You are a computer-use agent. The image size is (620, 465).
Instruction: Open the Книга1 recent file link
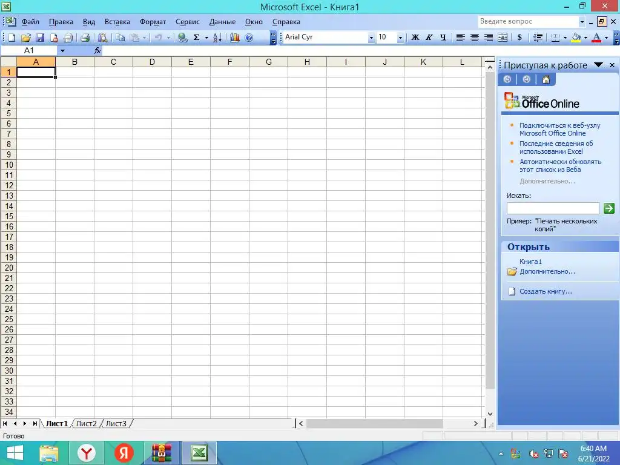click(x=530, y=262)
